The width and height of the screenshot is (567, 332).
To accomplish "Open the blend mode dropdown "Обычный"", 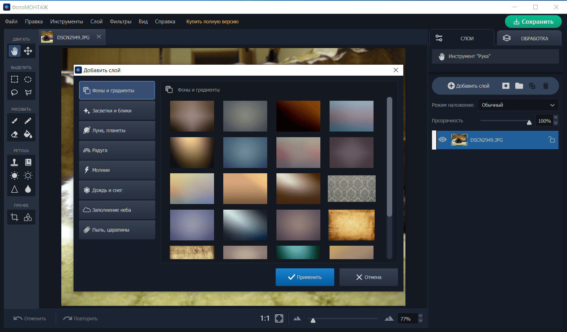I will [x=518, y=105].
